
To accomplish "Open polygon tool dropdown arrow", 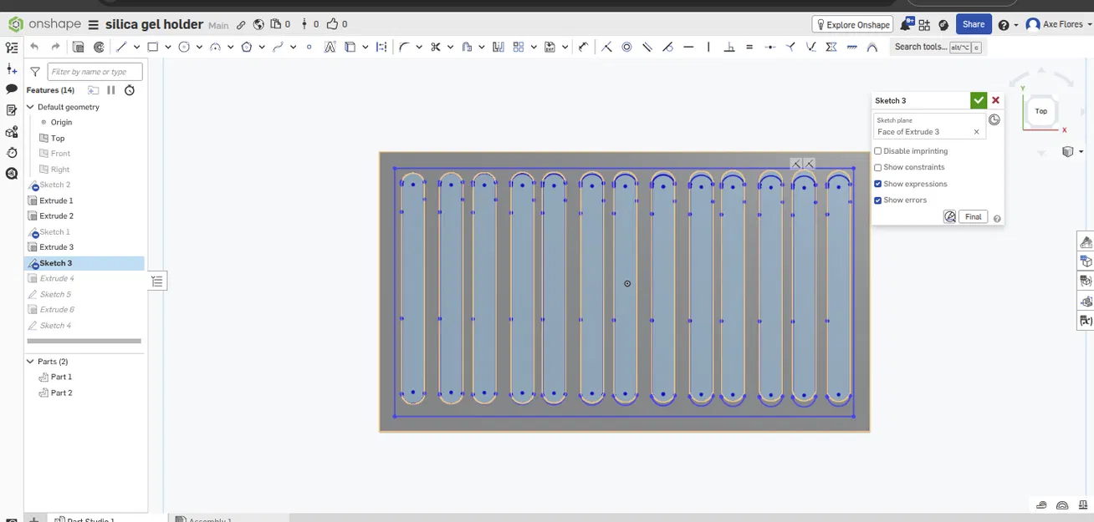I will click(x=262, y=47).
